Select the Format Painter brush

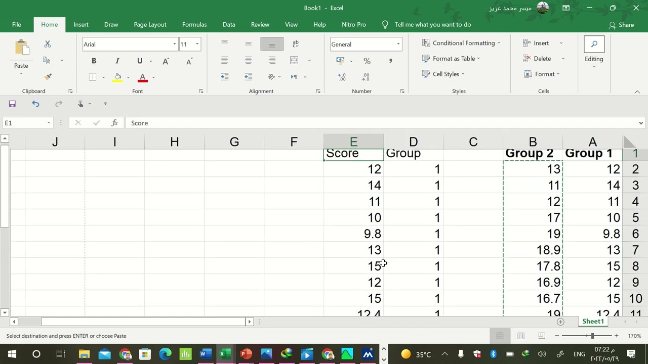[48, 77]
